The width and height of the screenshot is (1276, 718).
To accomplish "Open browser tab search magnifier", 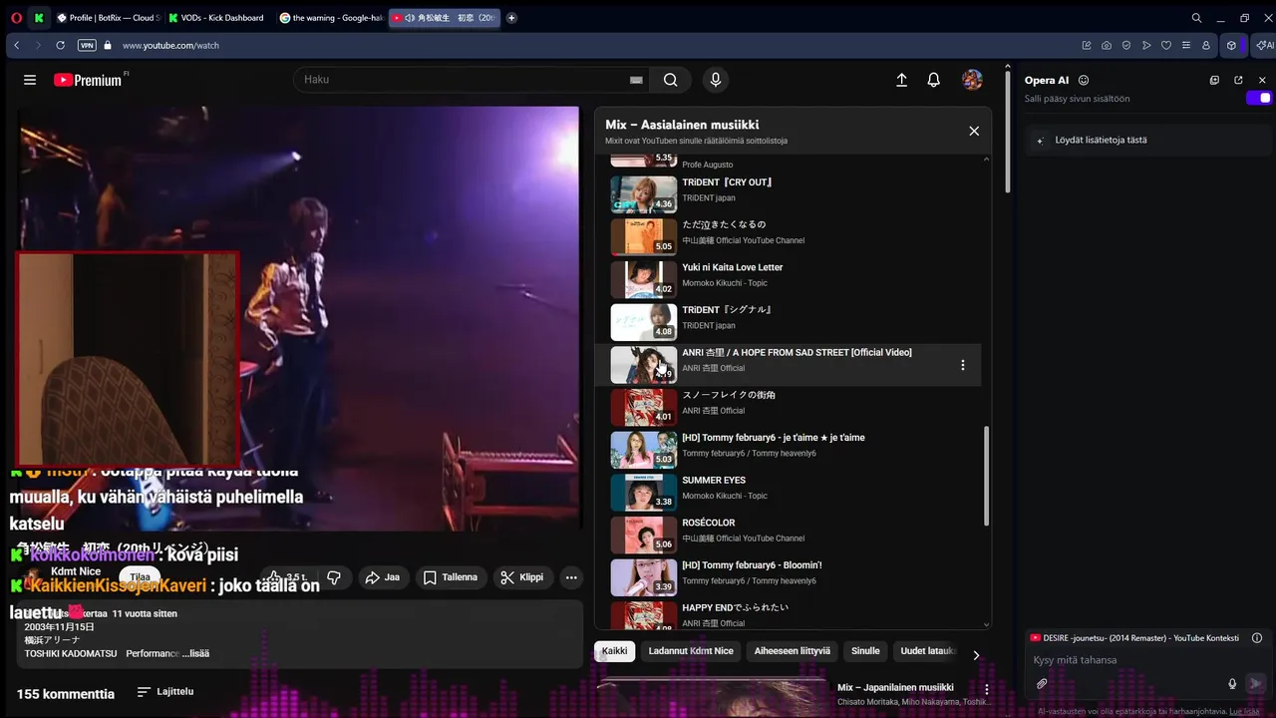I will (x=1196, y=18).
